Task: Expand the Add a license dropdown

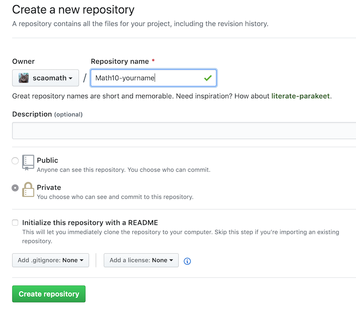Action: click(141, 260)
